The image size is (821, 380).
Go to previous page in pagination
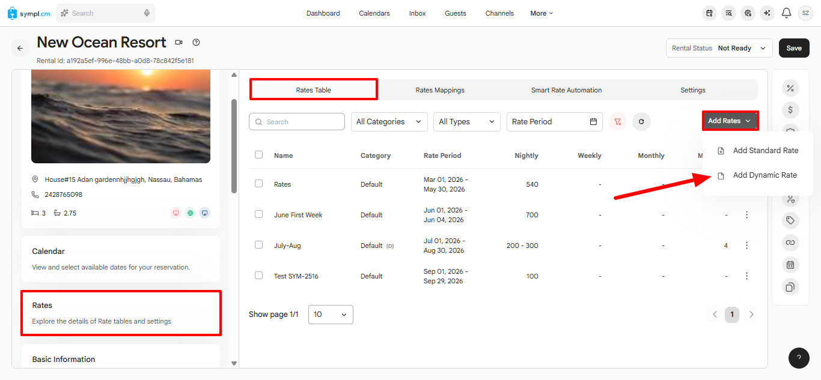[x=715, y=314]
